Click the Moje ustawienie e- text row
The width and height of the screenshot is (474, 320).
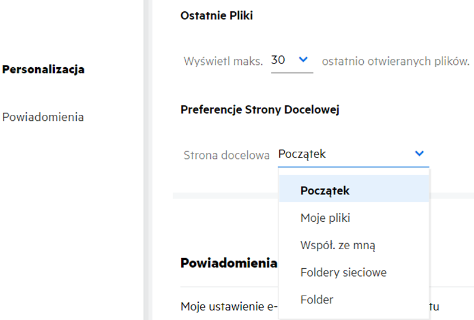pyautogui.click(x=229, y=308)
